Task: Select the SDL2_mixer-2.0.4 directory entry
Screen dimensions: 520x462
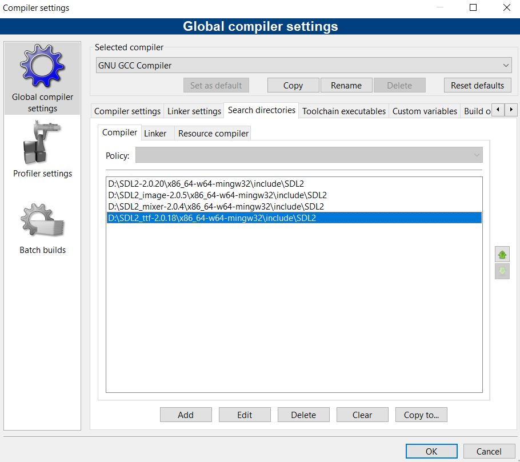Action: click(216, 207)
